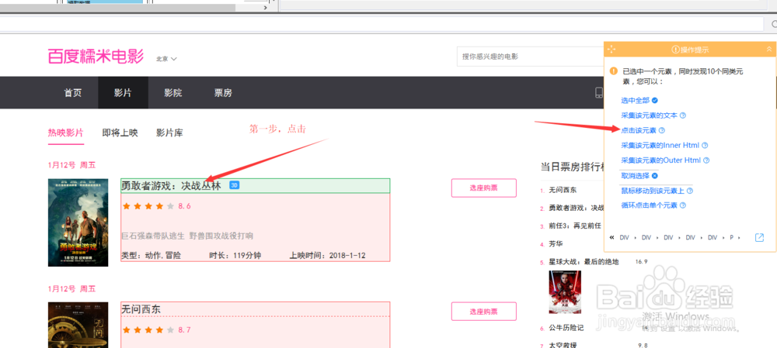Go to the 影院 navigation tab
The image size is (777, 348).
[173, 92]
